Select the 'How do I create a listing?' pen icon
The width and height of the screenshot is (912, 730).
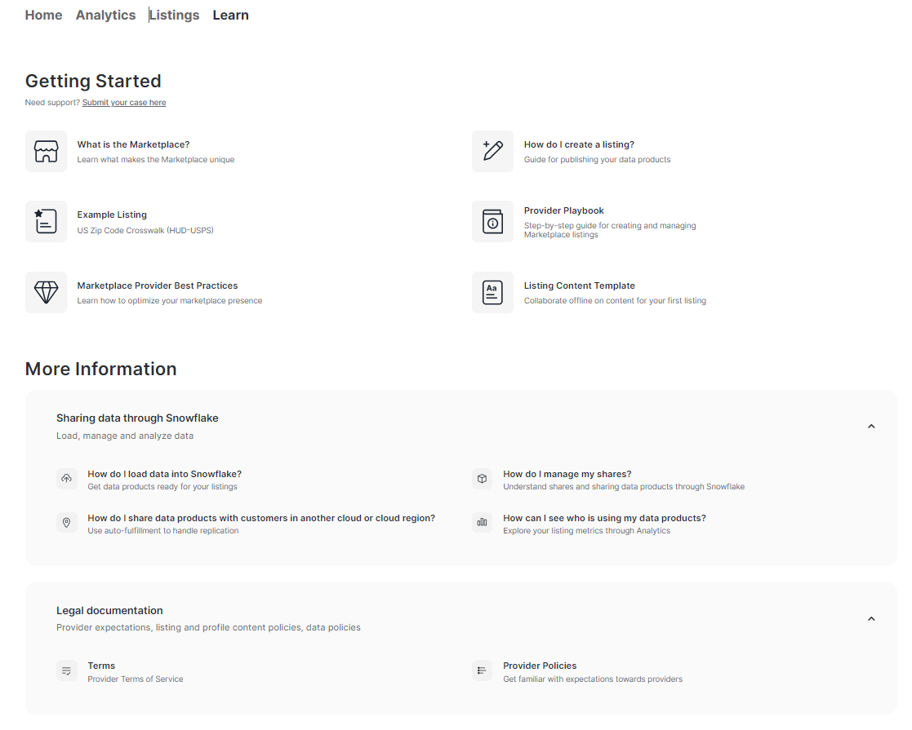click(x=492, y=151)
